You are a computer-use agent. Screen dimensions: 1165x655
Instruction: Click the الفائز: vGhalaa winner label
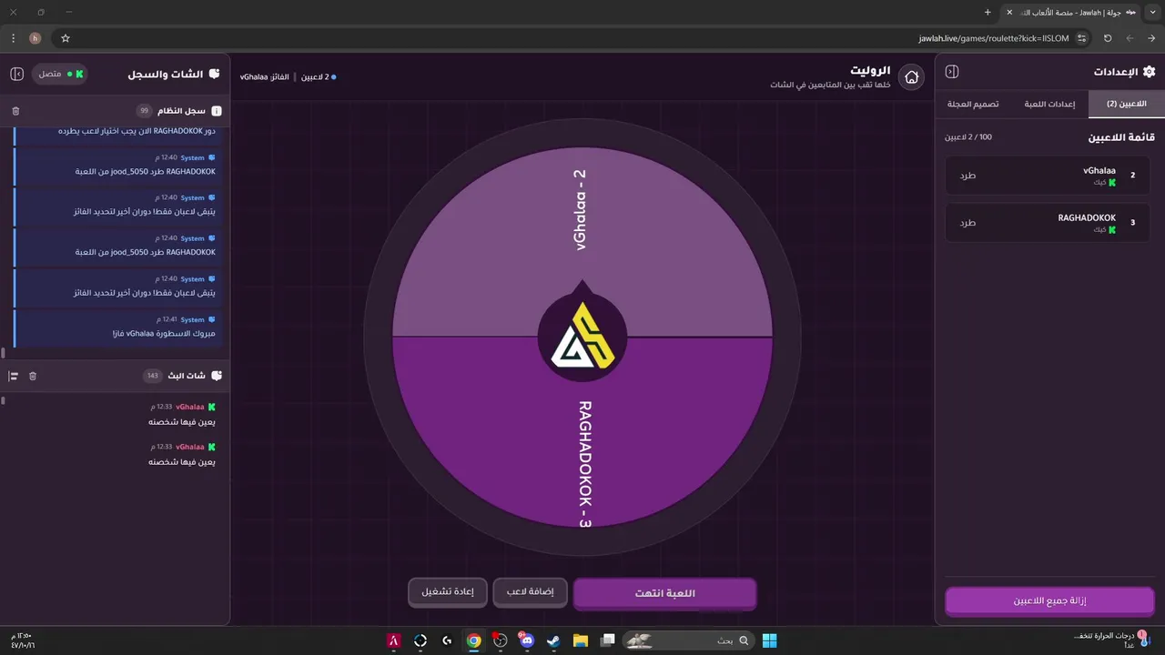coord(265,76)
